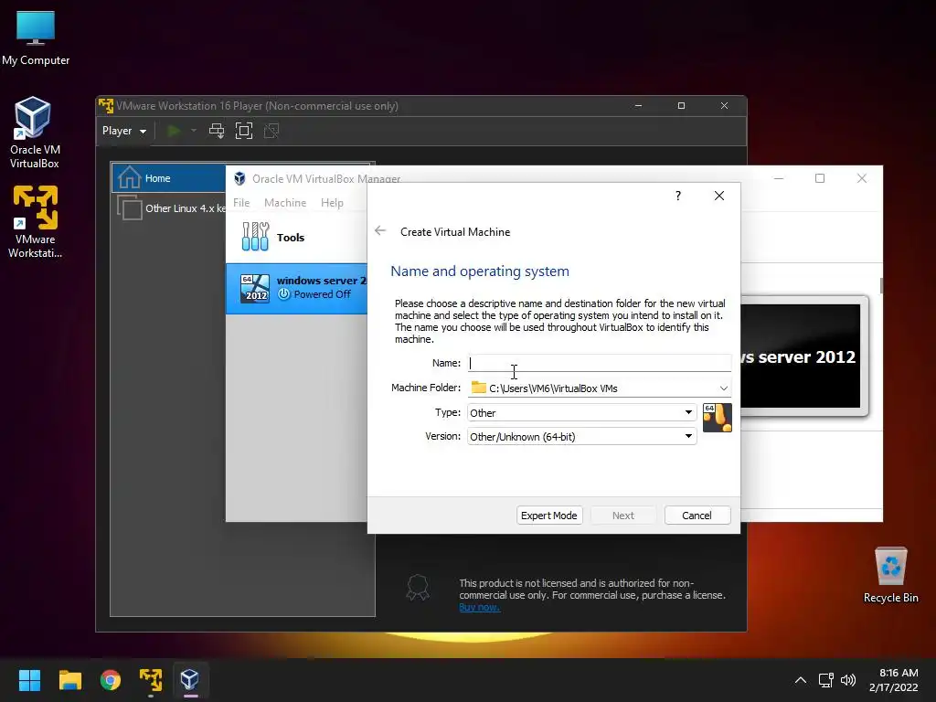Open the dropdown arrow beside VMware play icon
Viewport: 936px width, 702px height.
[194, 130]
